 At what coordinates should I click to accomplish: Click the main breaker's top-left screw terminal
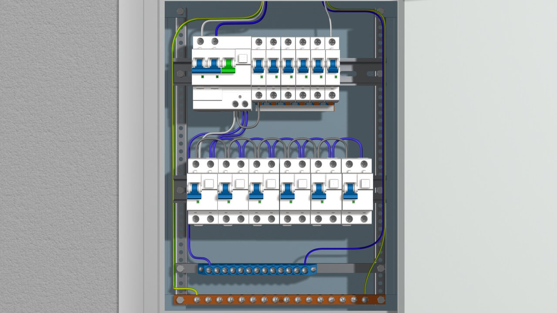200,41
